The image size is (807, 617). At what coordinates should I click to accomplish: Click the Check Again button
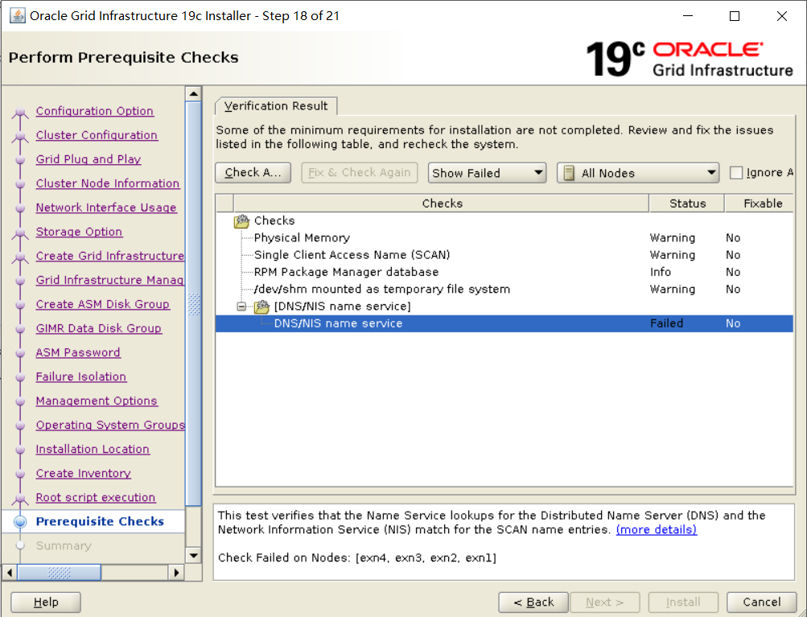(x=253, y=173)
